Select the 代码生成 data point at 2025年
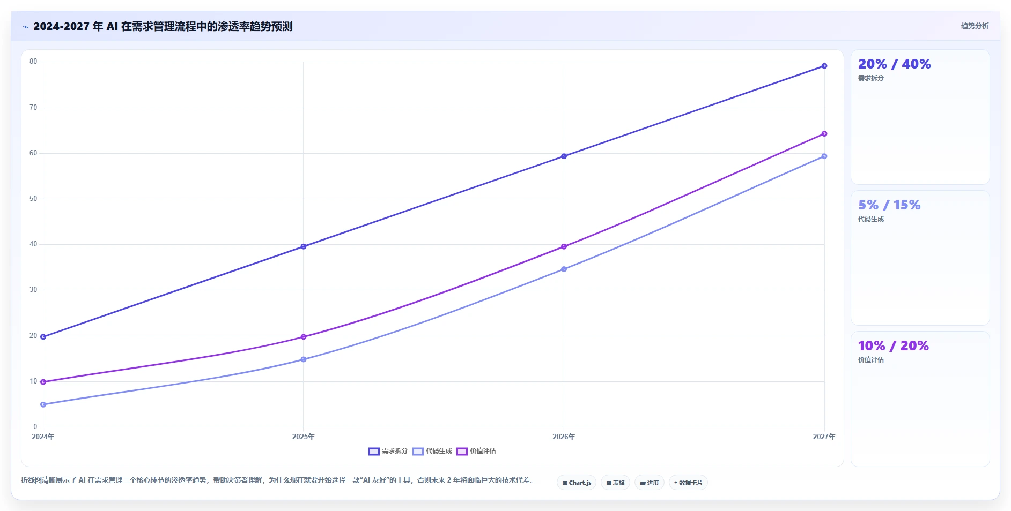 (x=304, y=359)
